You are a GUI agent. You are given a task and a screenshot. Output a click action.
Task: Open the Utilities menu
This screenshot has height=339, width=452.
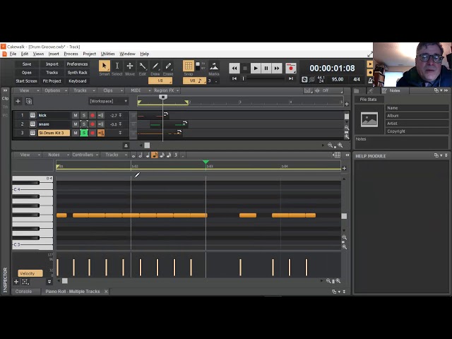pos(108,54)
